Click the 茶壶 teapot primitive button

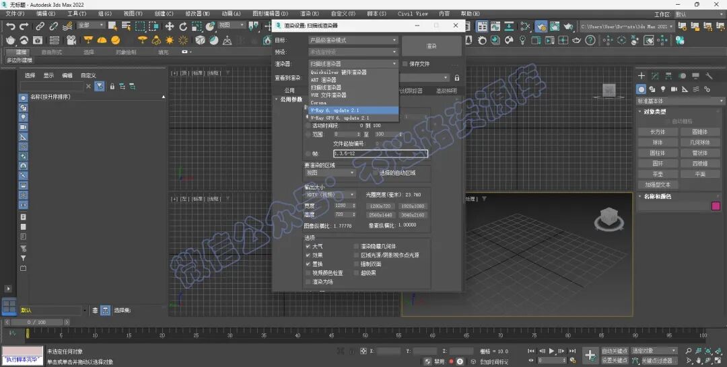pos(658,174)
